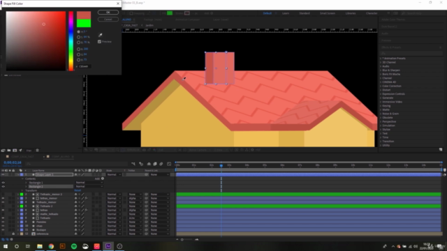Open the graph editor icon in timeline

tap(169, 164)
